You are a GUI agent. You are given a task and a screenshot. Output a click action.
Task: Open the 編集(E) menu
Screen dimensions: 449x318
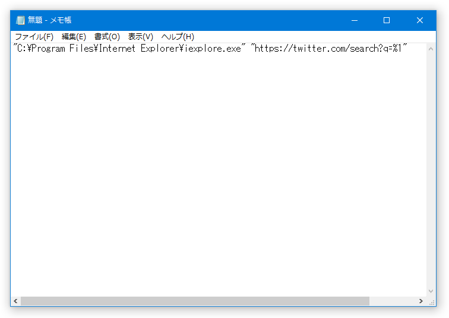click(74, 37)
